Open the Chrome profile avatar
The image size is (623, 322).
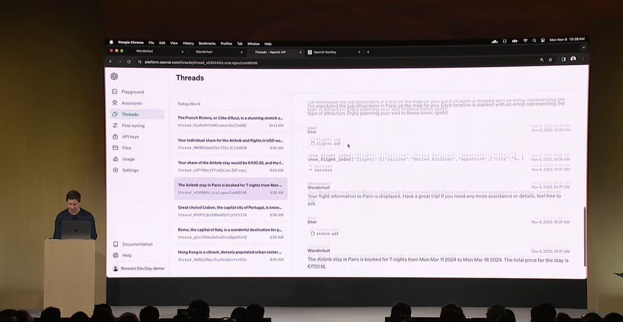tap(573, 59)
